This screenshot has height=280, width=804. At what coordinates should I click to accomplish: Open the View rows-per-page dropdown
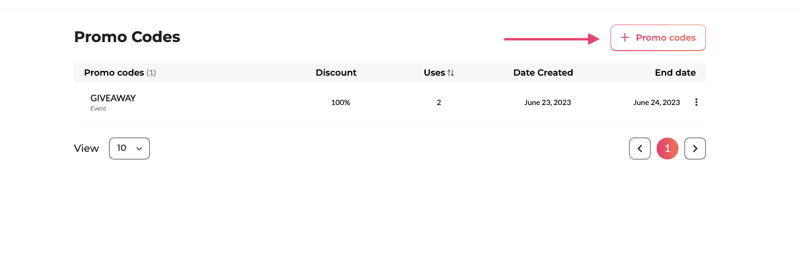pyautogui.click(x=129, y=149)
